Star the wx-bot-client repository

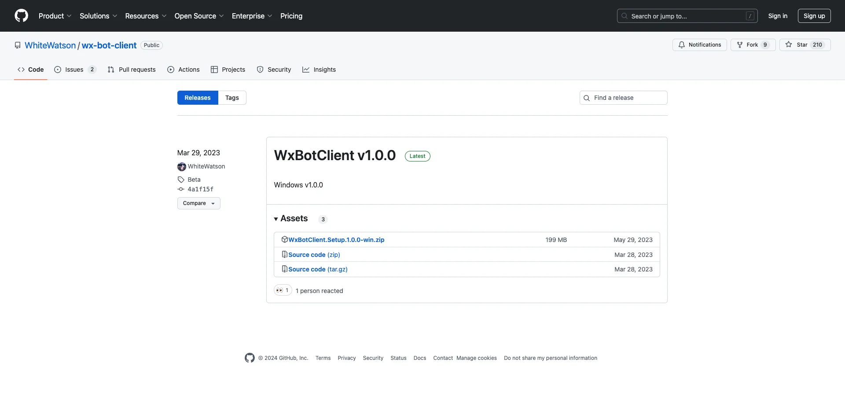[805, 45]
